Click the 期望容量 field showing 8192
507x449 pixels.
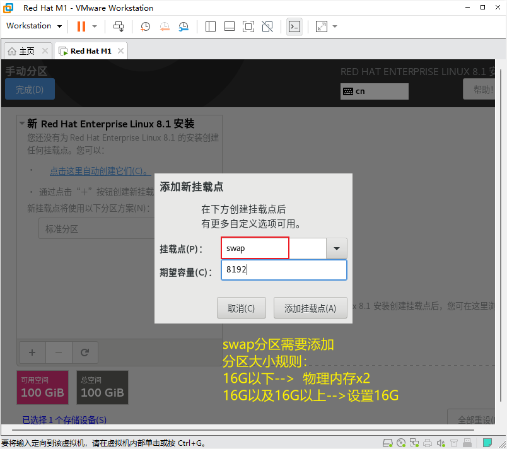point(284,270)
